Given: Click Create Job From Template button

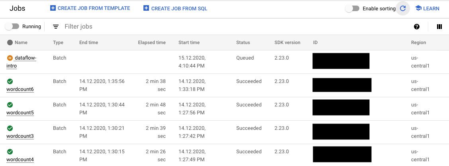Looking at the screenshot, I should point(90,8).
